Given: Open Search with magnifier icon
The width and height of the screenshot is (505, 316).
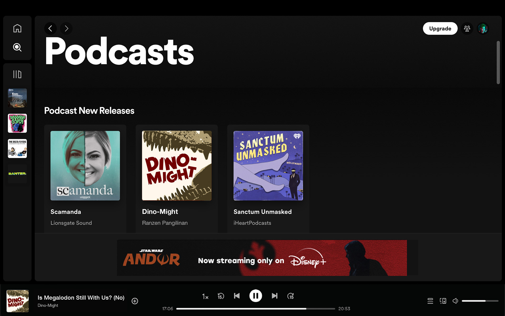Looking at the screenshot, I should click(x=17, y=47).
